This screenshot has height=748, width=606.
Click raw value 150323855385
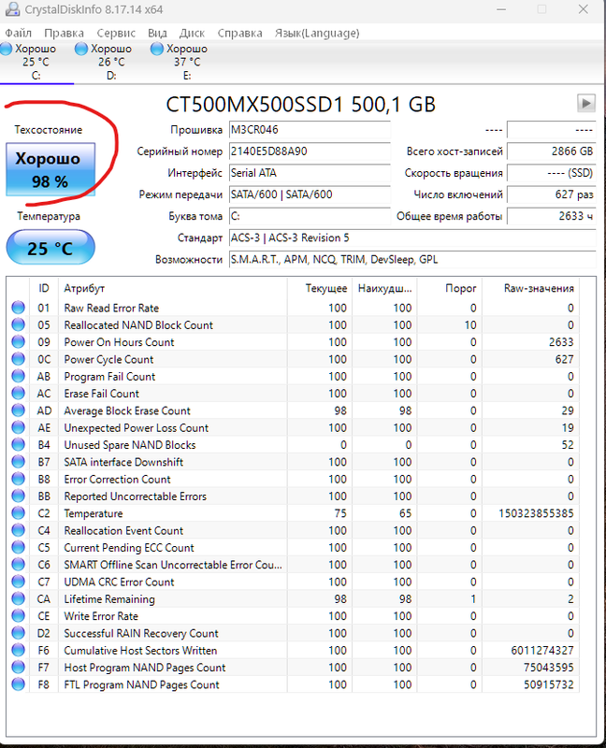click(536, 513)
